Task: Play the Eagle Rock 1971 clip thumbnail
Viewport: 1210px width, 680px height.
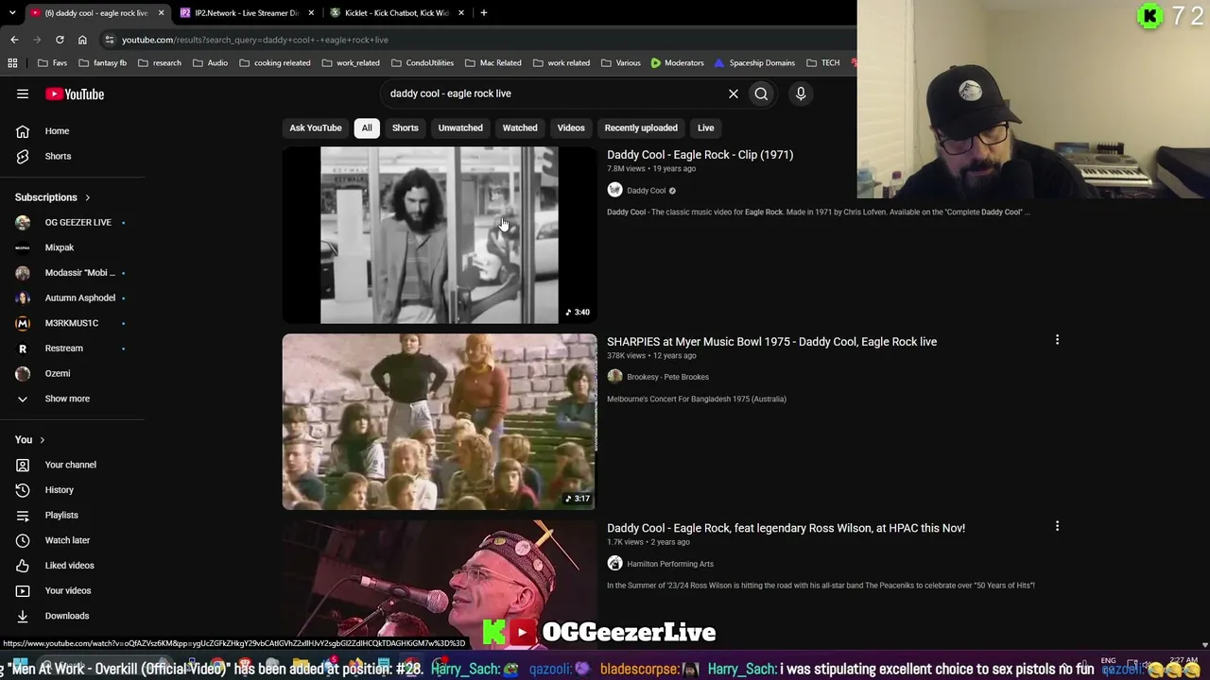Action: tap(440, 235)
